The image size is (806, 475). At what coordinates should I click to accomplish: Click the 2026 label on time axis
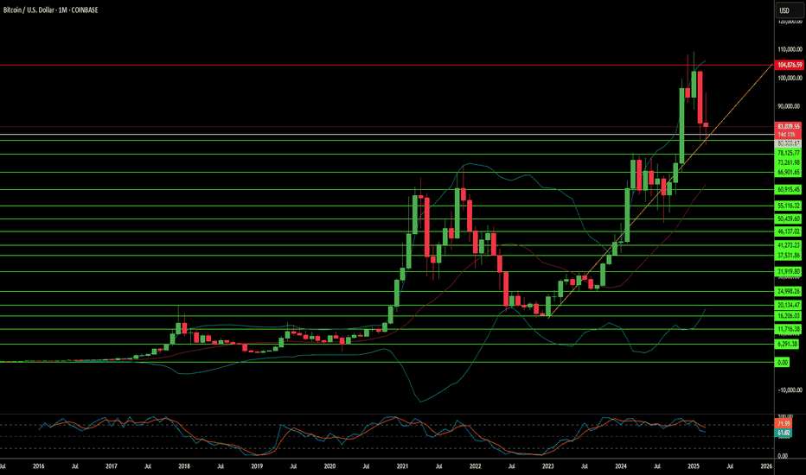pos(766,466)
